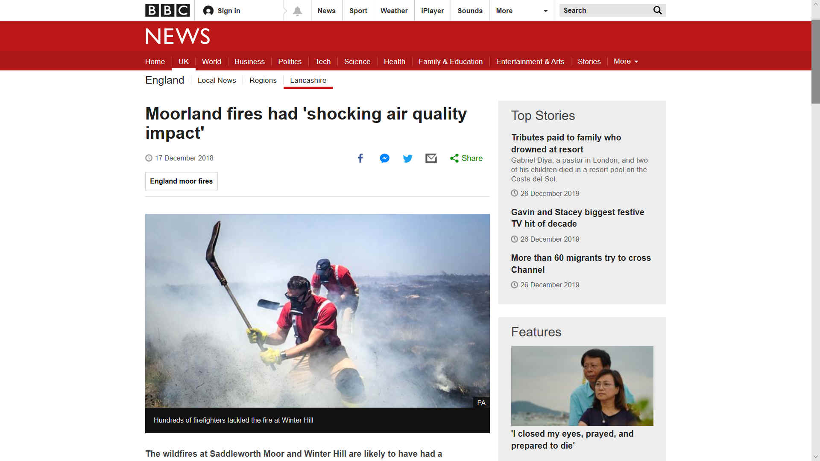Share article on Facebook
The height and width of the screenshot is (461, 820).
point(360,158)
